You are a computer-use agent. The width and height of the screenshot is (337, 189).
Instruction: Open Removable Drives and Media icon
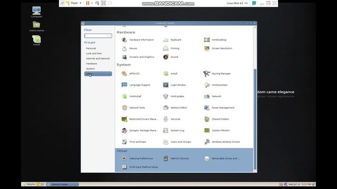(x=207, y=159)
